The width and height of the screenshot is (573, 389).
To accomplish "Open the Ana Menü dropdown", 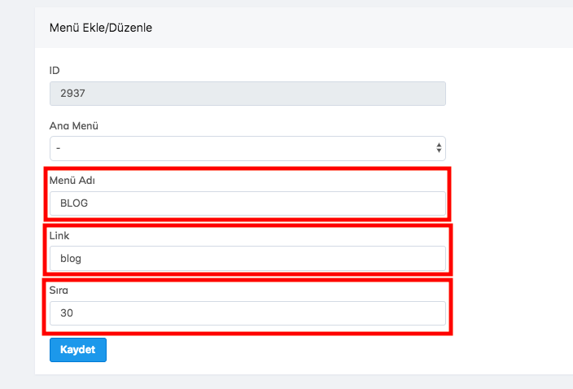I will click(x=247, y=148).
